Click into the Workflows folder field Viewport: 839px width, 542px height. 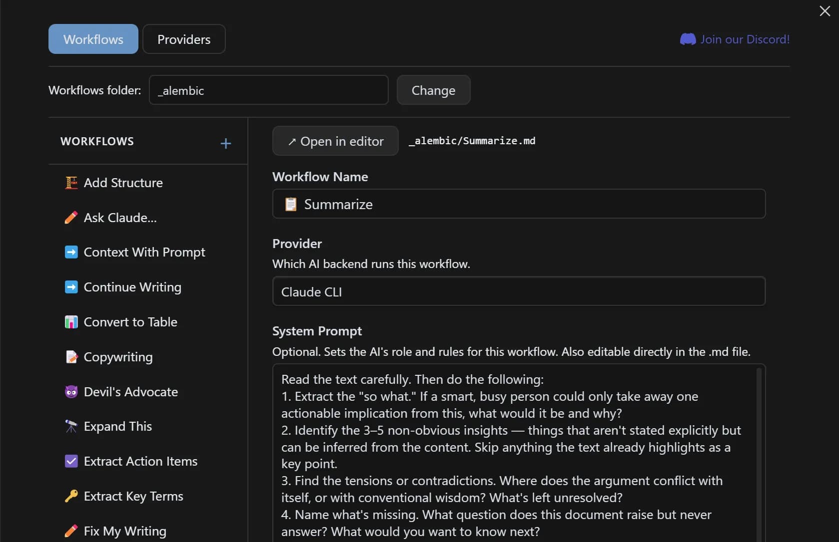pos(269,90)
